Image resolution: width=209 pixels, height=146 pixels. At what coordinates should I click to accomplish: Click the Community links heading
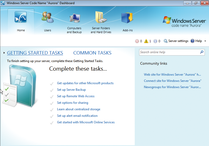tap(154, 64)
